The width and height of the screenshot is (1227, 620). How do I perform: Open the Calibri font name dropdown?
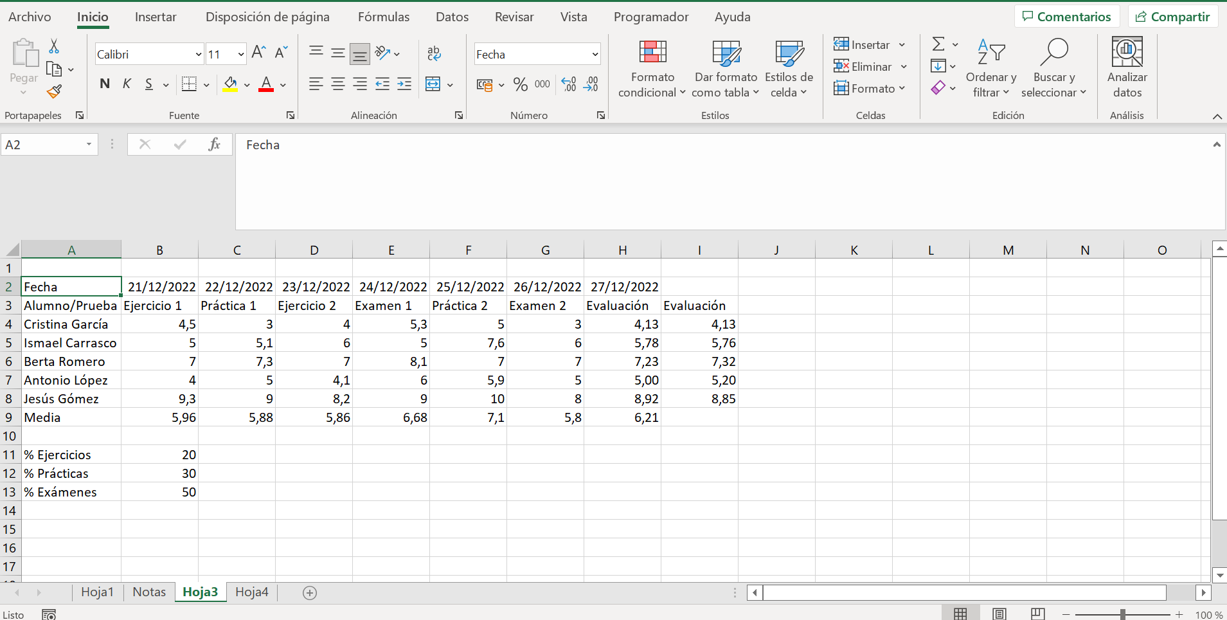coord(198,55)
